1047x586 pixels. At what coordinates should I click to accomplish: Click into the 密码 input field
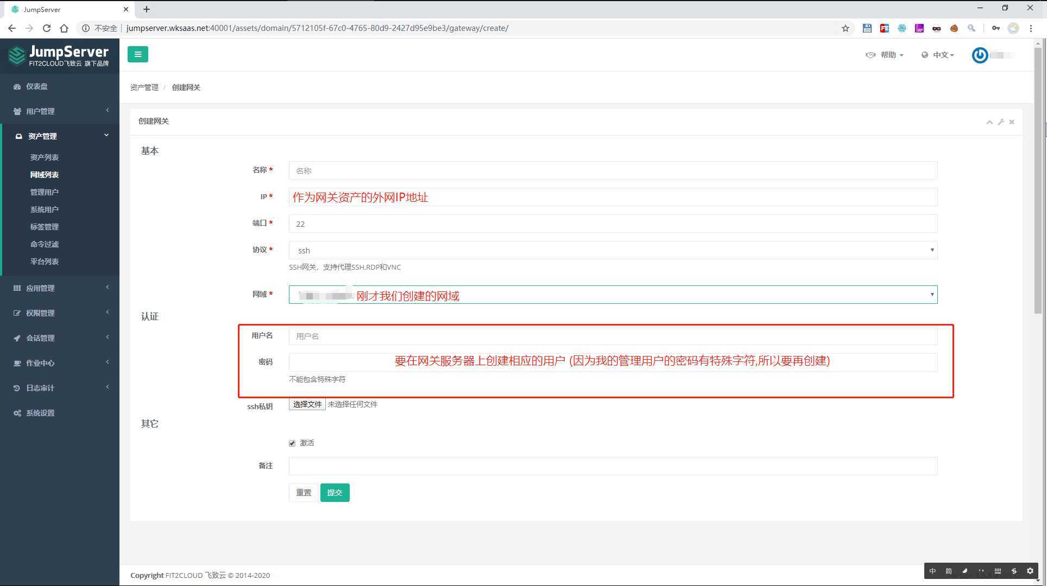click(613, 362)
